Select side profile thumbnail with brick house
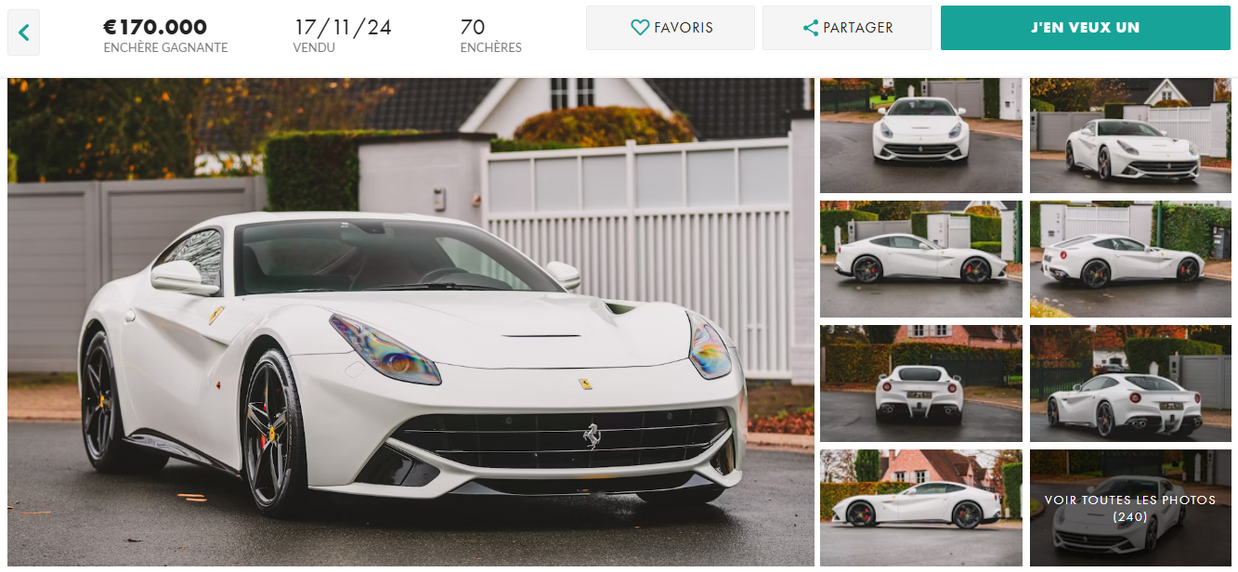 tap(920, 508)
